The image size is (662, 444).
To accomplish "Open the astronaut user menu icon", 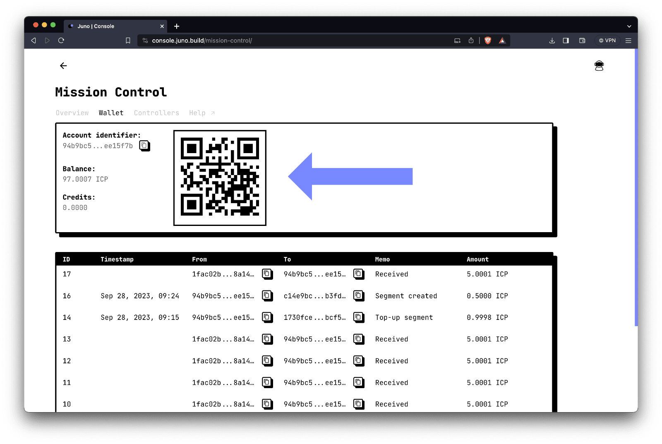I will click(599, 66).
